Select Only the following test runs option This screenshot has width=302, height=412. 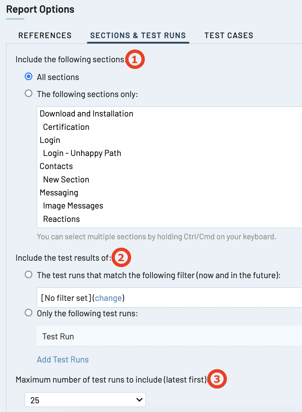(29, 313)
